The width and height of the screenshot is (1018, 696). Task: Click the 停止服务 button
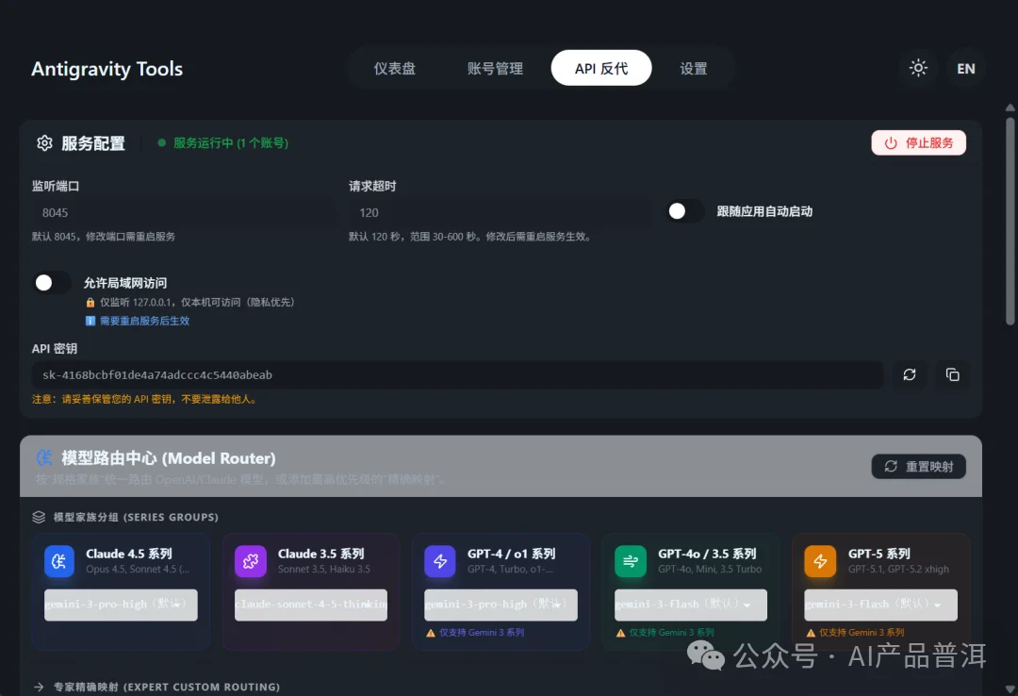tap(918, 142)
